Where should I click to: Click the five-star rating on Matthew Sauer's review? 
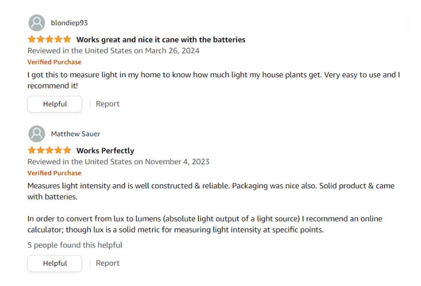tap(49, 151)
